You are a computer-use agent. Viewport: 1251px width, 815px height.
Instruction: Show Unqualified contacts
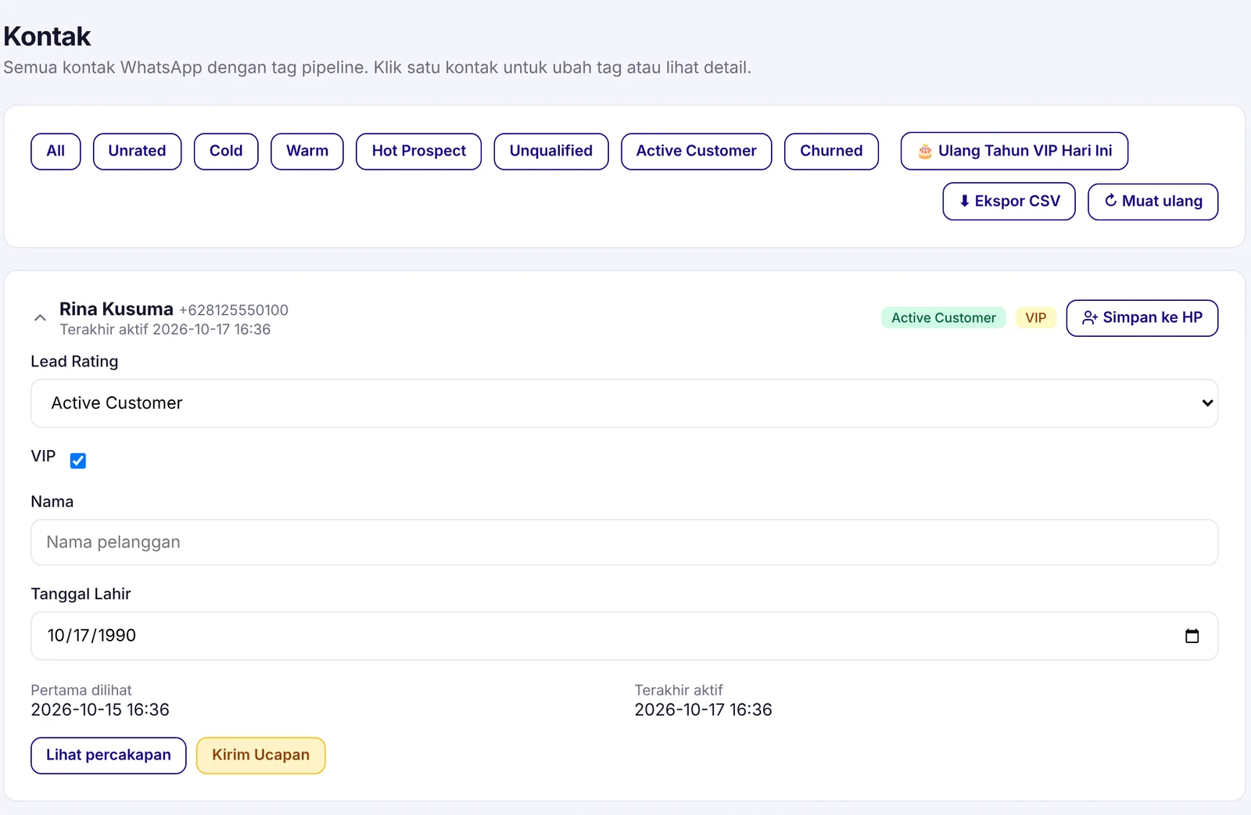[x=551, y=151]
